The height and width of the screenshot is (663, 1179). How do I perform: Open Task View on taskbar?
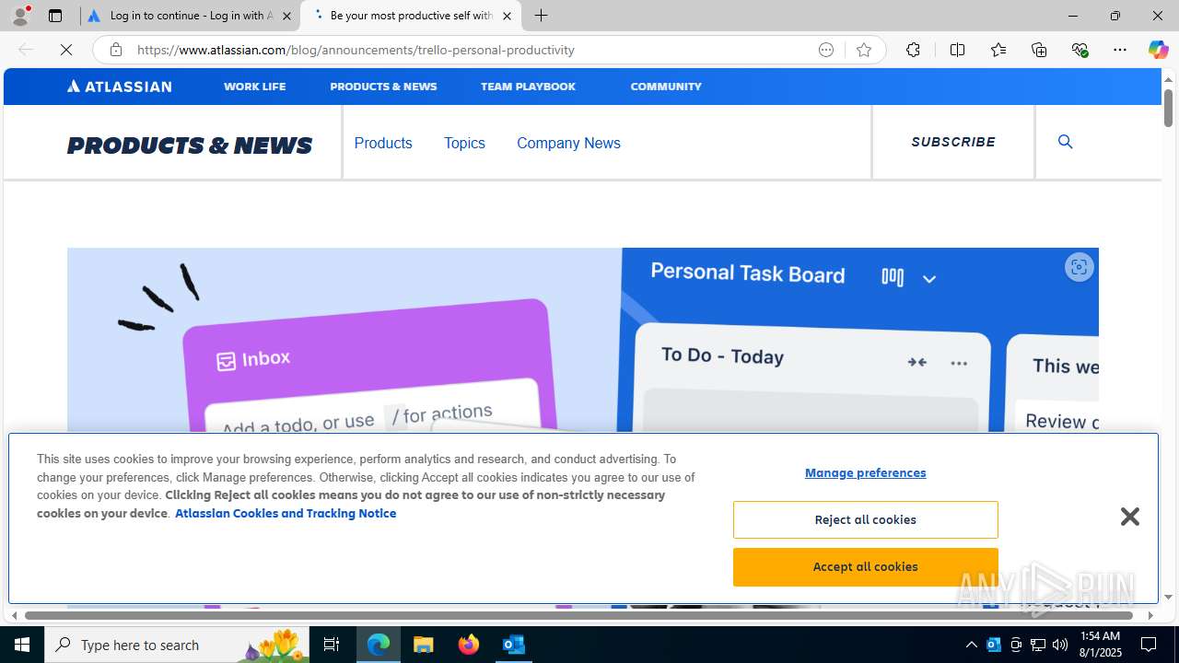click(x=332, y=645)
